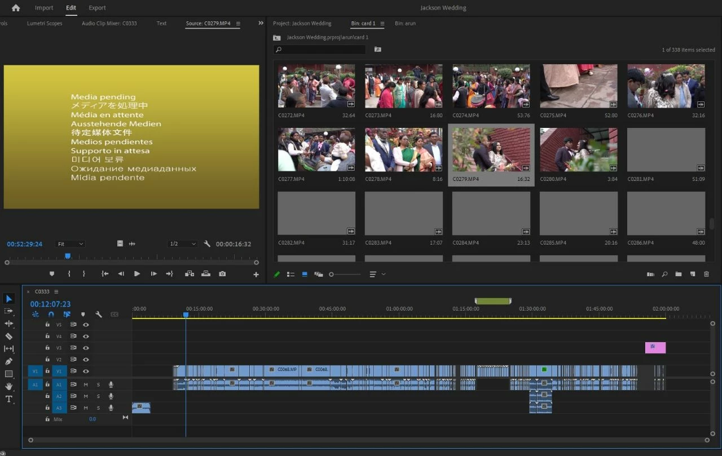Create new search bin from query
Screen dimensions: 722x456
378,50
